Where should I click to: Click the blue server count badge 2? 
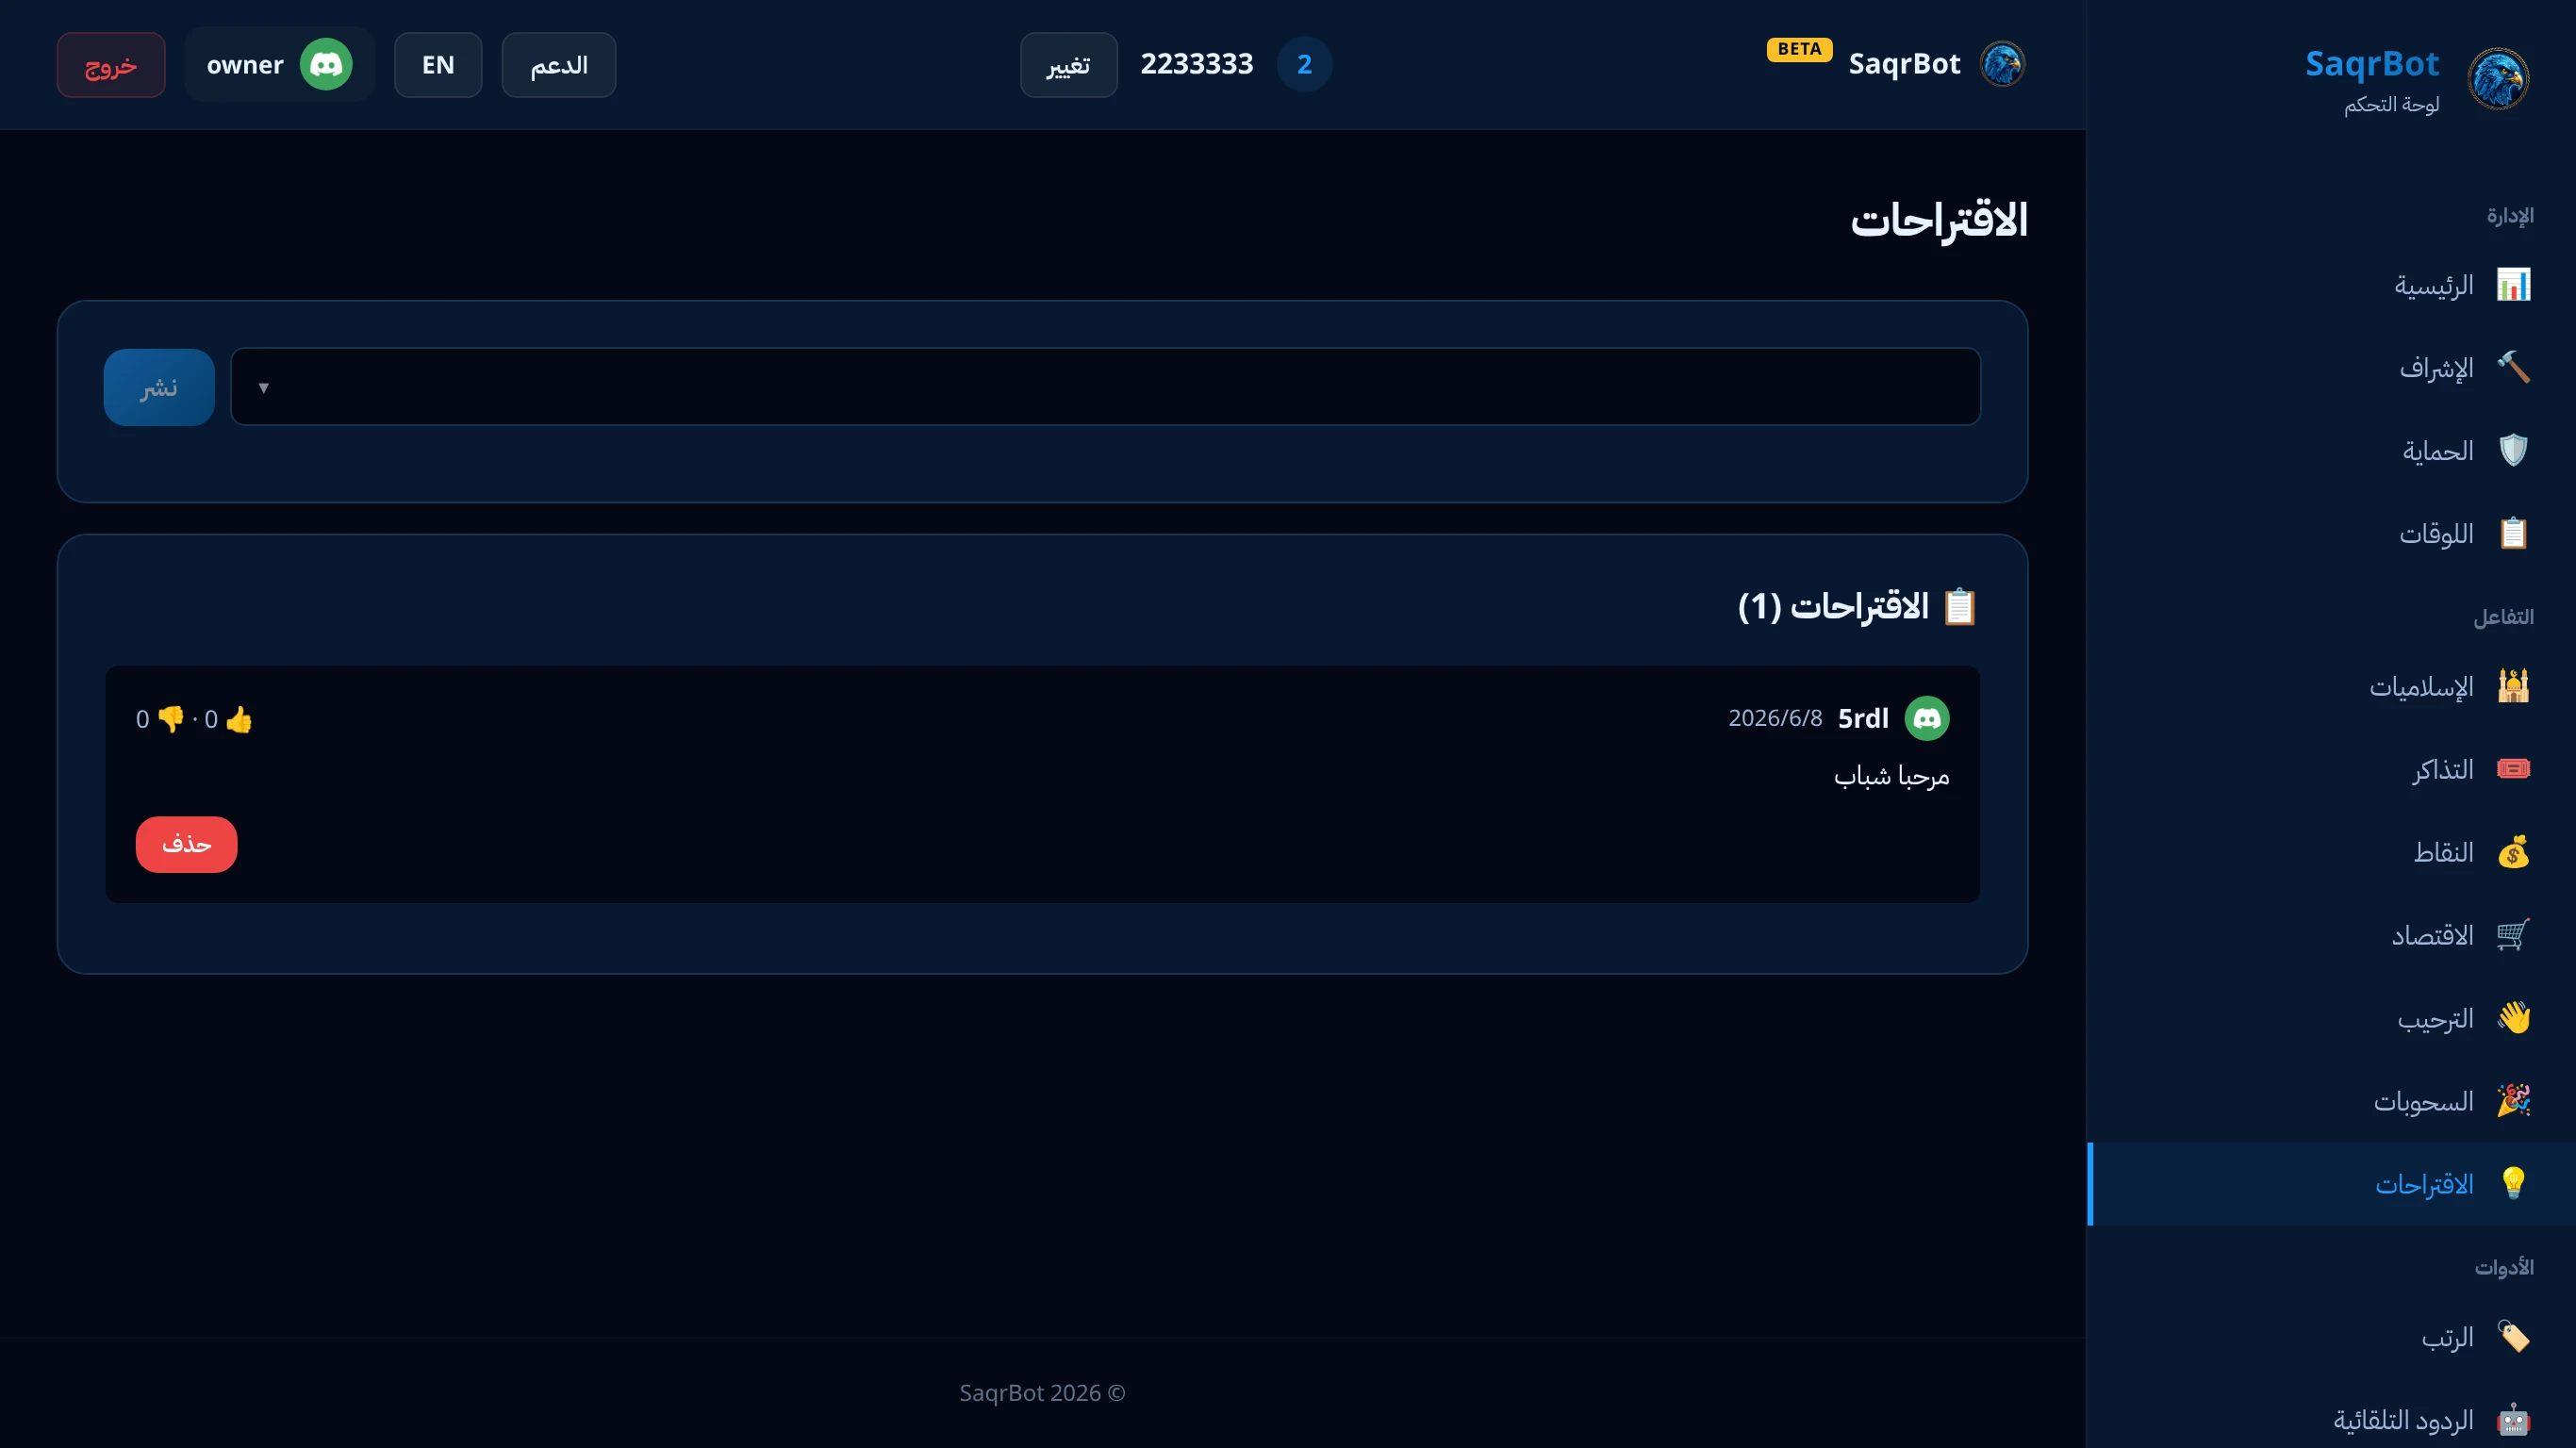[x=1304, y=64]
